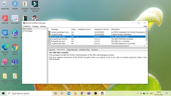Viewport: 171px width, 96px height.
Task: Switch to Teams on the taskbar
Action: (x=89, y=93)
